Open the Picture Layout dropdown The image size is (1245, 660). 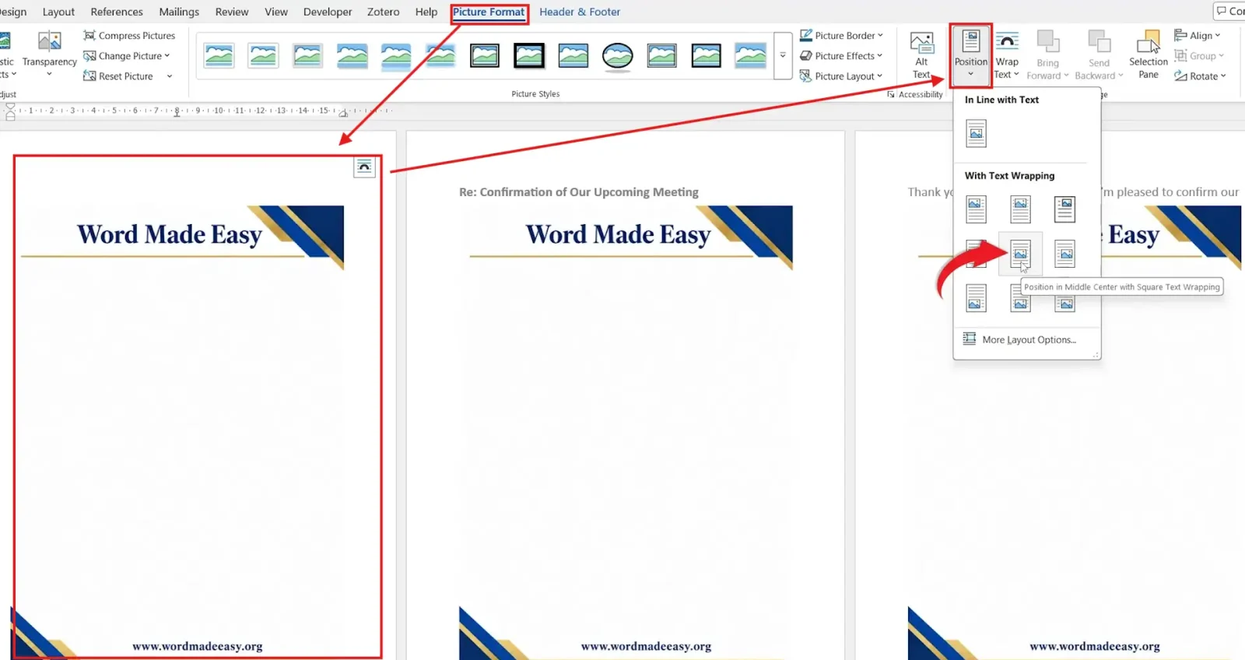[841, 76]
